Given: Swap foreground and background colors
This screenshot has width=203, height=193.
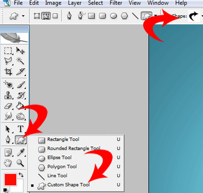Looking at the screenshot, I should tap(21, 175).
